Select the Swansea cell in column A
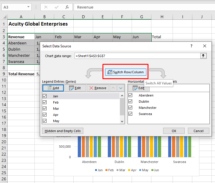Screen dimensions: 215x183 point(21,62)
